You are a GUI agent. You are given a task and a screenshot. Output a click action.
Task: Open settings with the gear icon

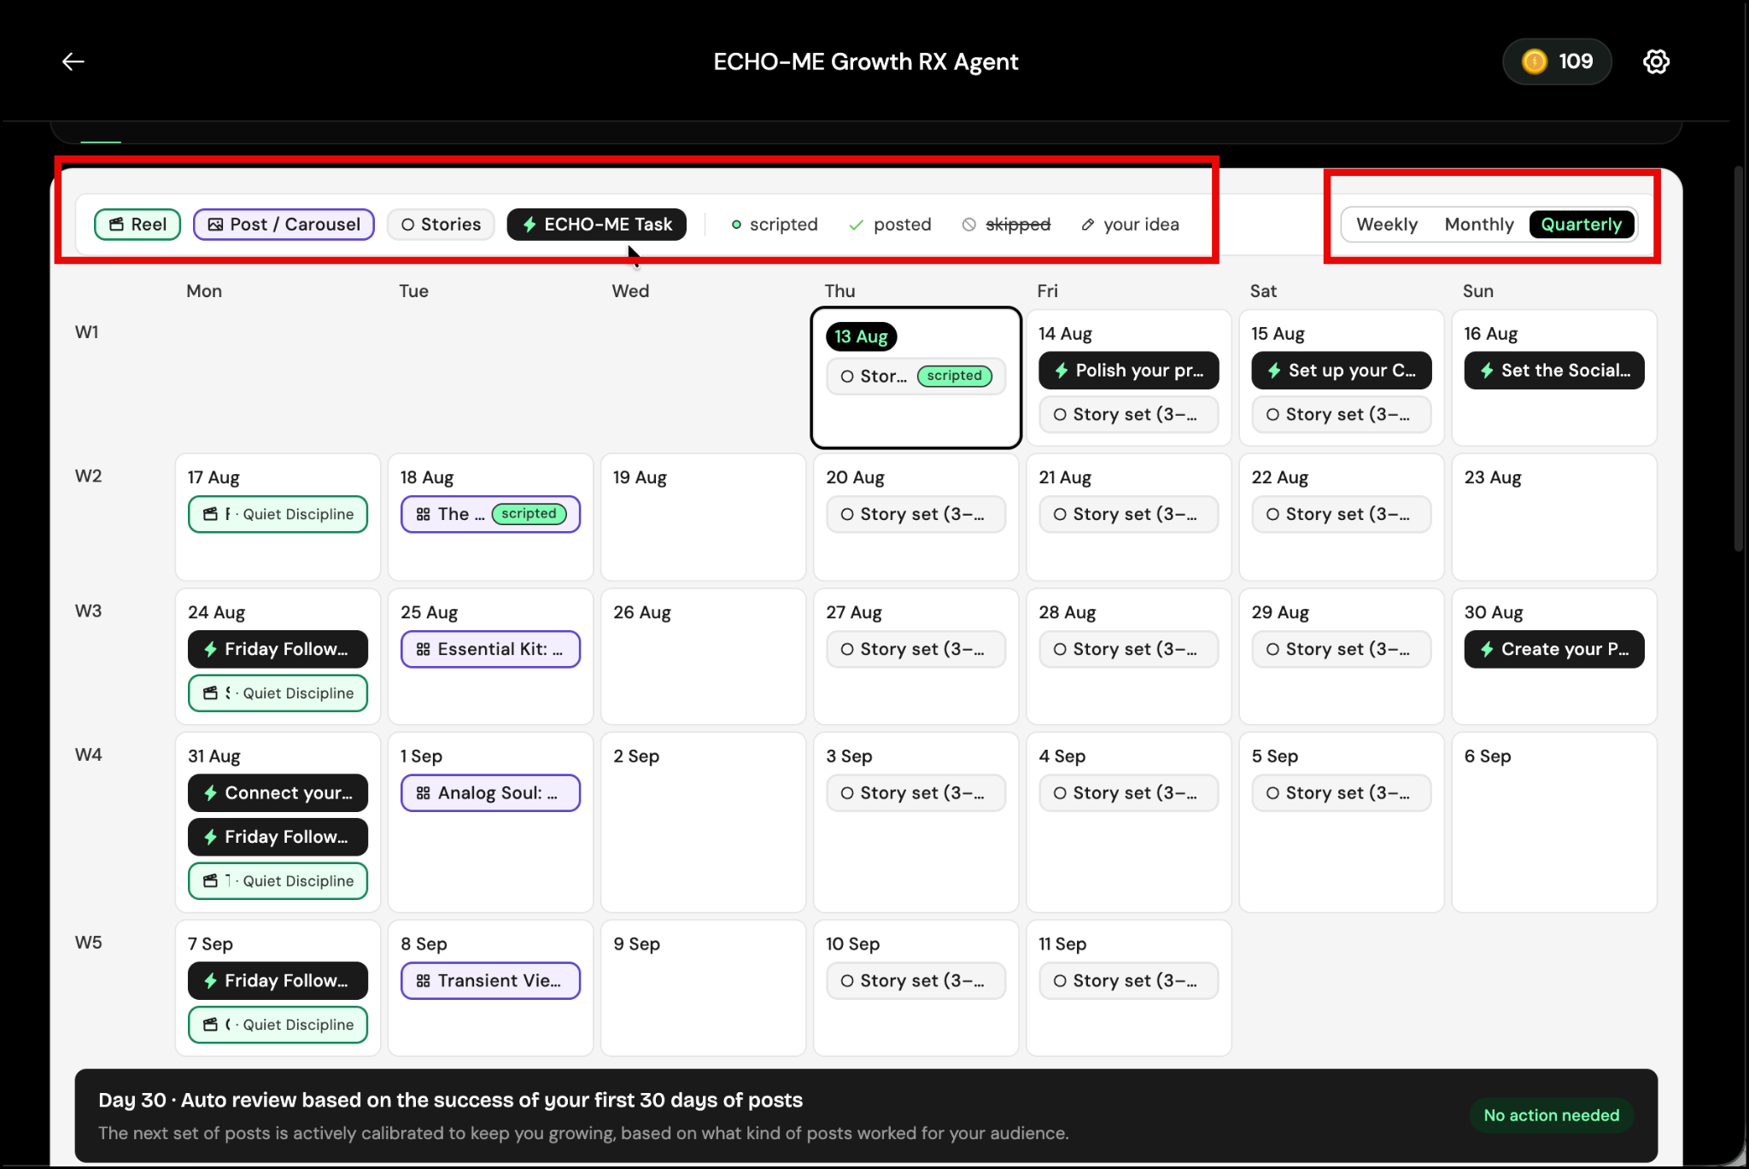point(1656,61)
